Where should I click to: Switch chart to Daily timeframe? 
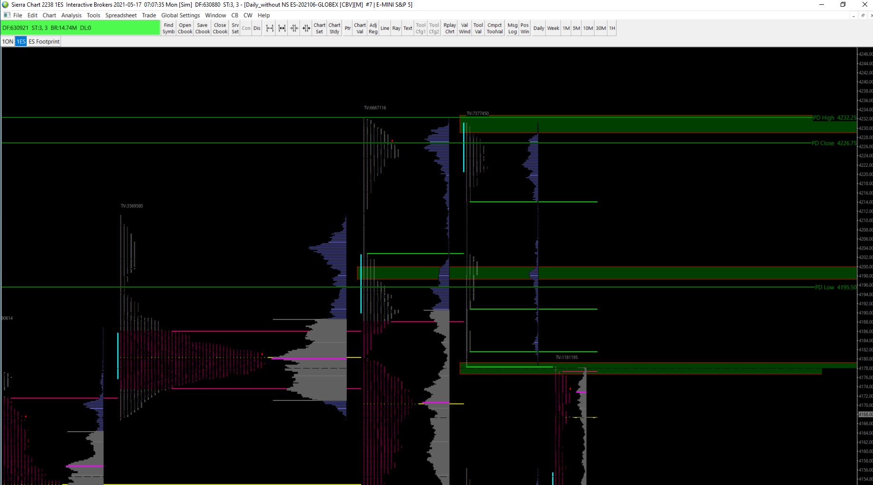tap(539, 28)
